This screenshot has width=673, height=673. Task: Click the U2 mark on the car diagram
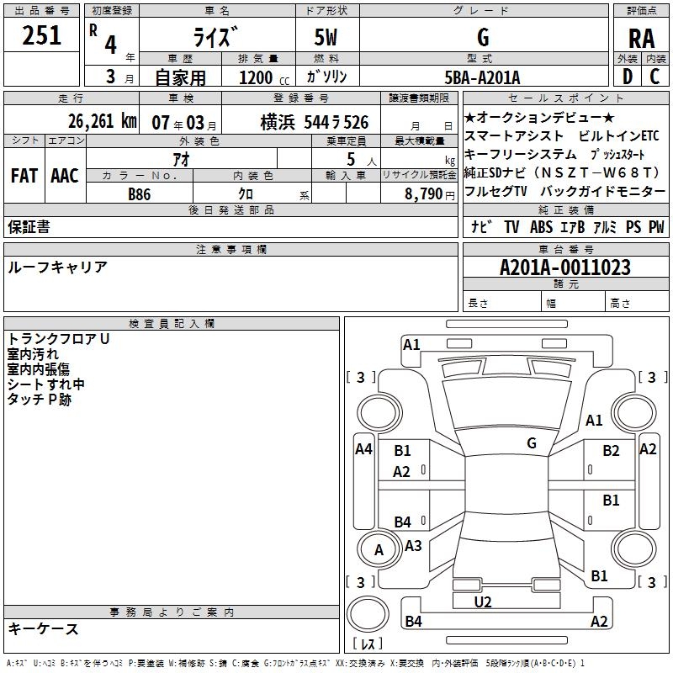coord(482,601)
